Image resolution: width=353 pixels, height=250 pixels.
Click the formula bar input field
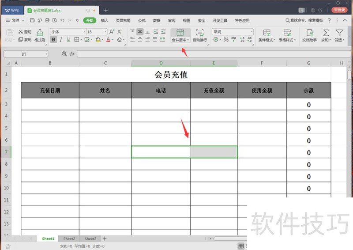[x=214, y=54]
